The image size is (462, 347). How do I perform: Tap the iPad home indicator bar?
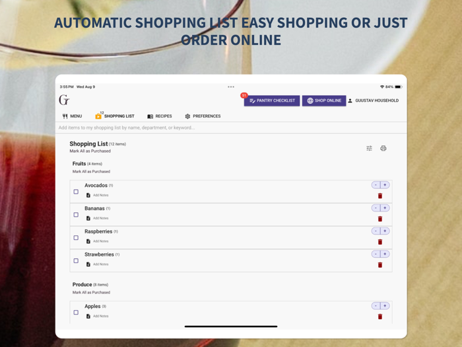pos(231,327)
